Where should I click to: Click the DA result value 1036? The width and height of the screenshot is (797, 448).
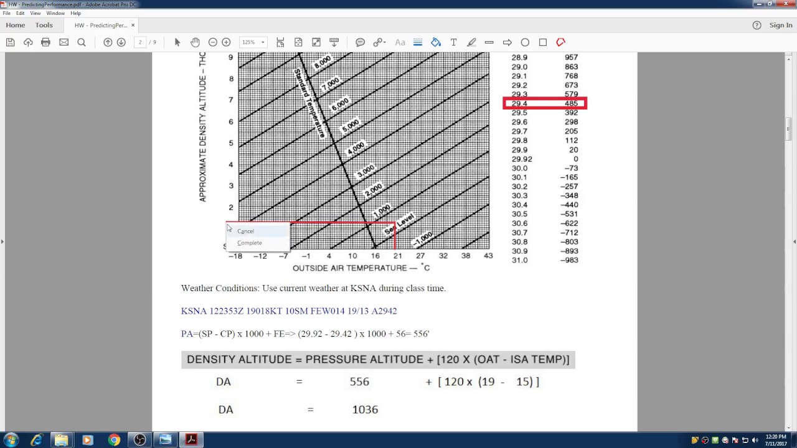[365, 409]
